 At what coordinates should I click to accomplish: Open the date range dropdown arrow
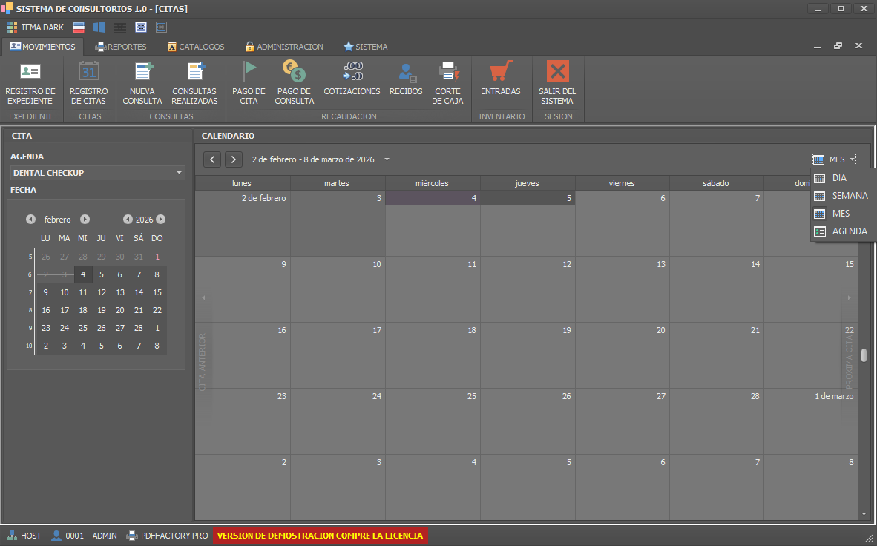(387, 159)
